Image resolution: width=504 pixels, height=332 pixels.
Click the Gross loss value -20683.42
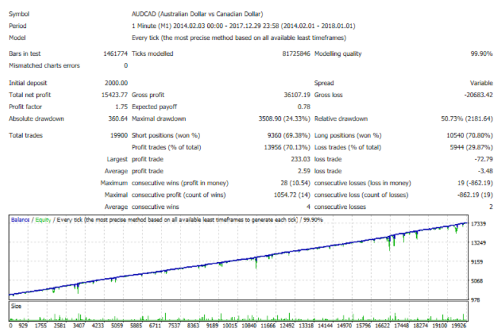click(x=479, y=95)
